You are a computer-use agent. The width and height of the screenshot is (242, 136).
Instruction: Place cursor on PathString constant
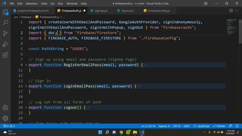pyautogui.click(x=53, y=49)
